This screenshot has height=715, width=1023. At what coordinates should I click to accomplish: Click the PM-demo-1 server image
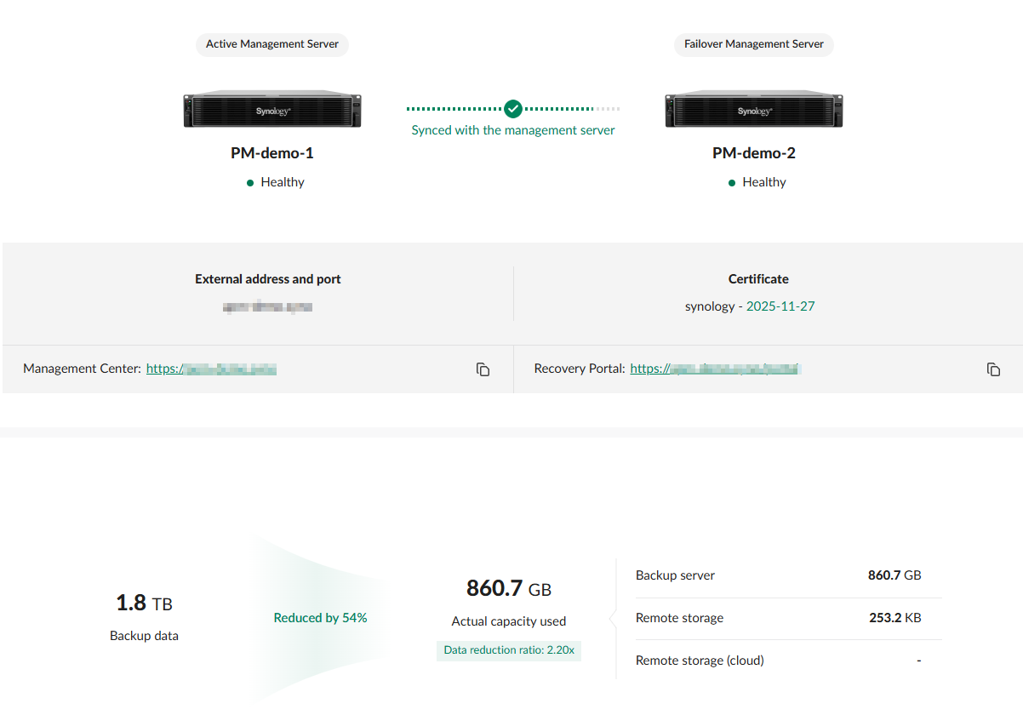(x=272, y=111)
